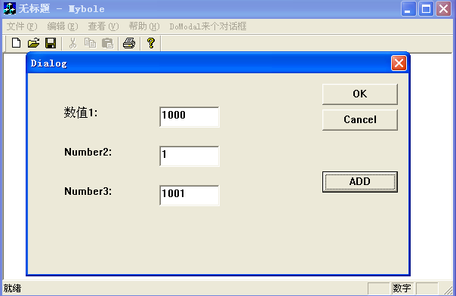
Task: Click the OK button in Dialog
Action: click(359, 94)
